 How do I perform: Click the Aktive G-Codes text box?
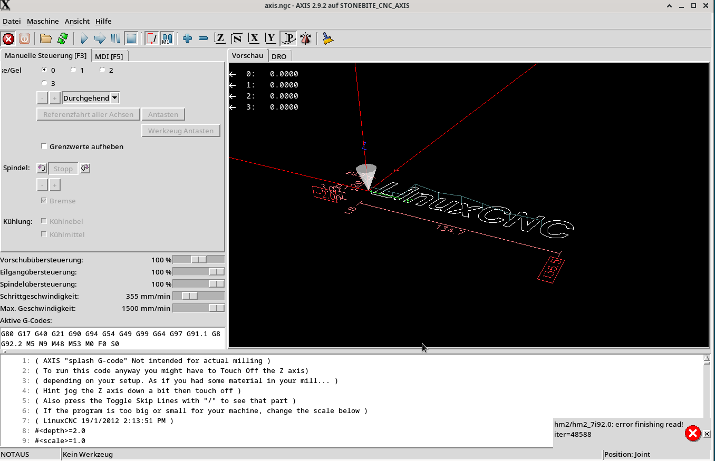(x=113, y=338)
